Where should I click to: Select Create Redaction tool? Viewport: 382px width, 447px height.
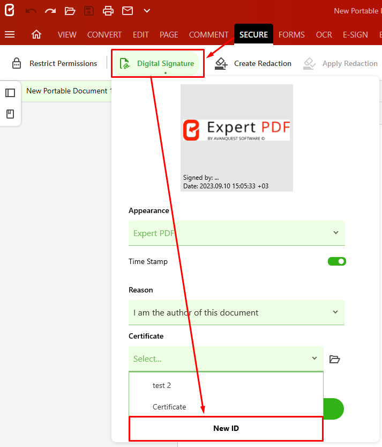click(x=253, y=63)
